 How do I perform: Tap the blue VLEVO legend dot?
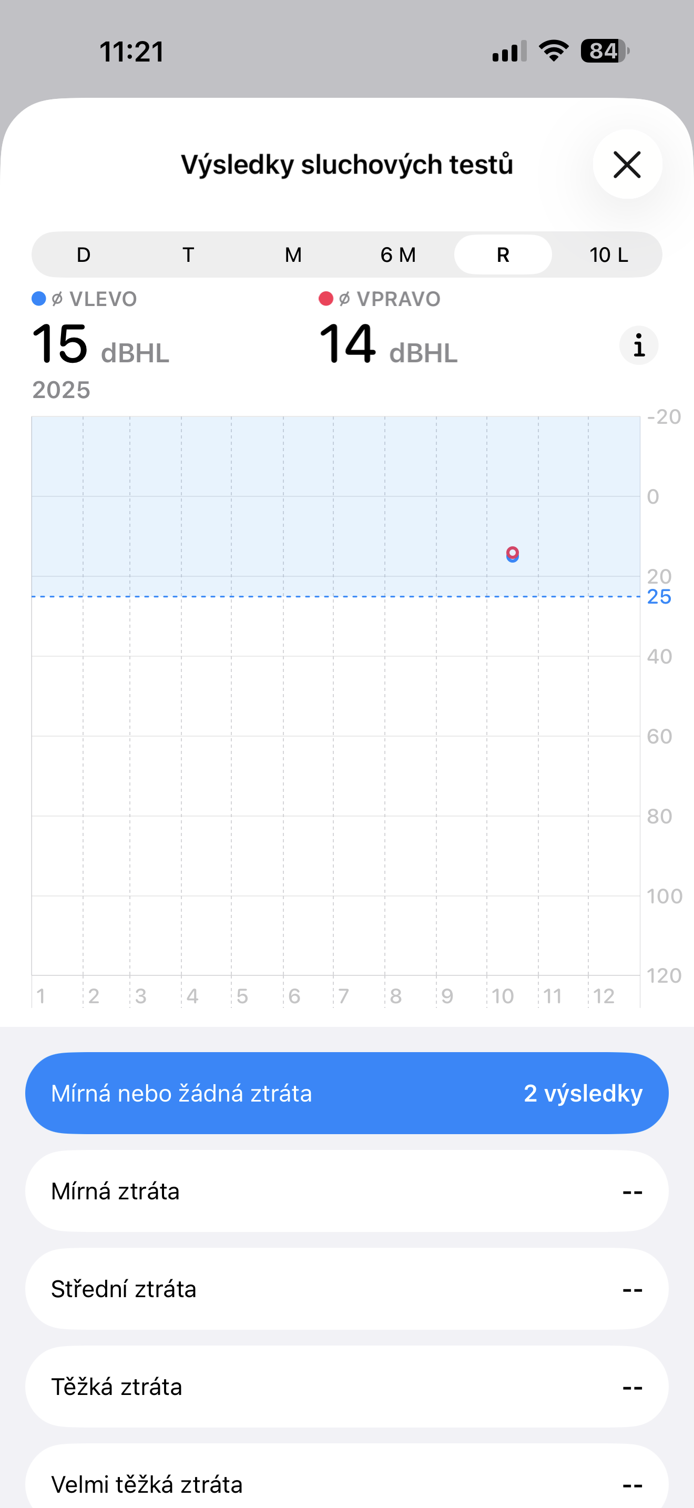[x=38, y=299]
